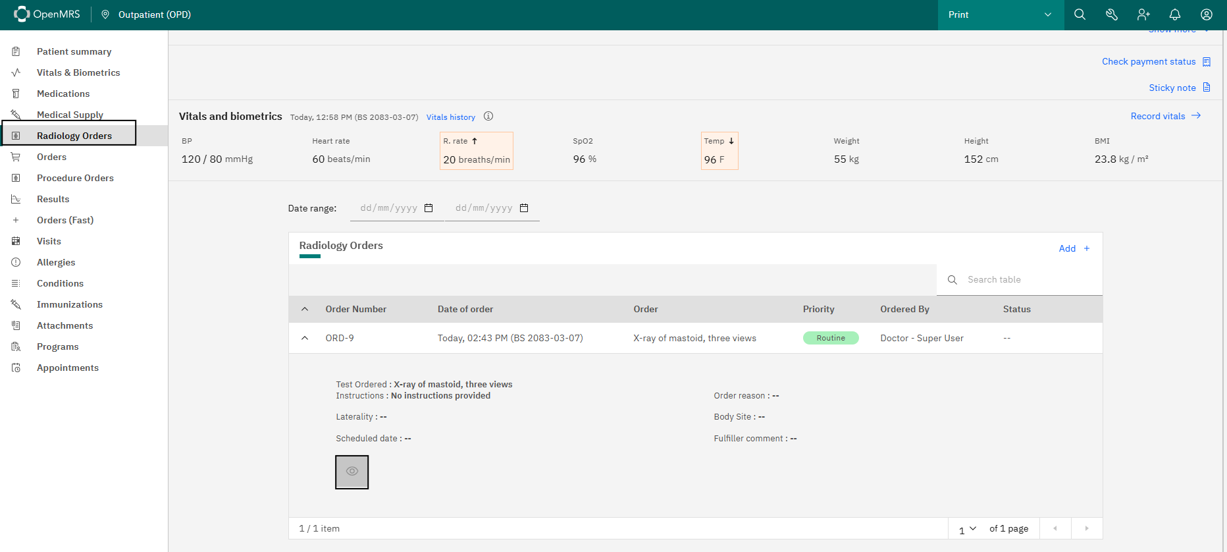
Task: Click the eye view button in order details
Action: click(352, 472)
